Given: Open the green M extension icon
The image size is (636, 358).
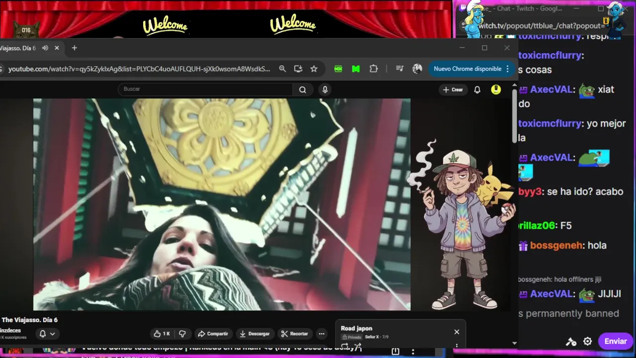Looking at the screenshot, I should 356,69.
